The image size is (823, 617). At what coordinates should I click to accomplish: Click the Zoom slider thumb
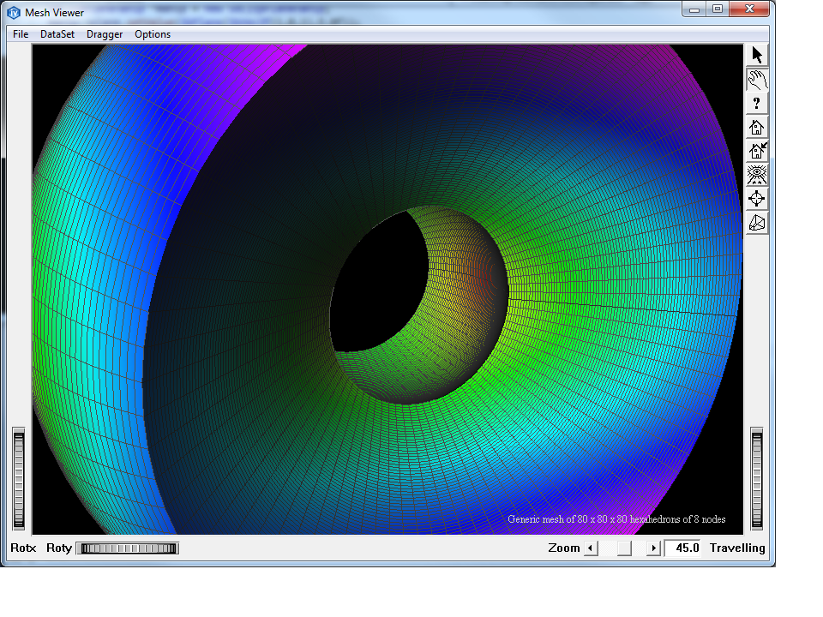(x=624, y=548)
